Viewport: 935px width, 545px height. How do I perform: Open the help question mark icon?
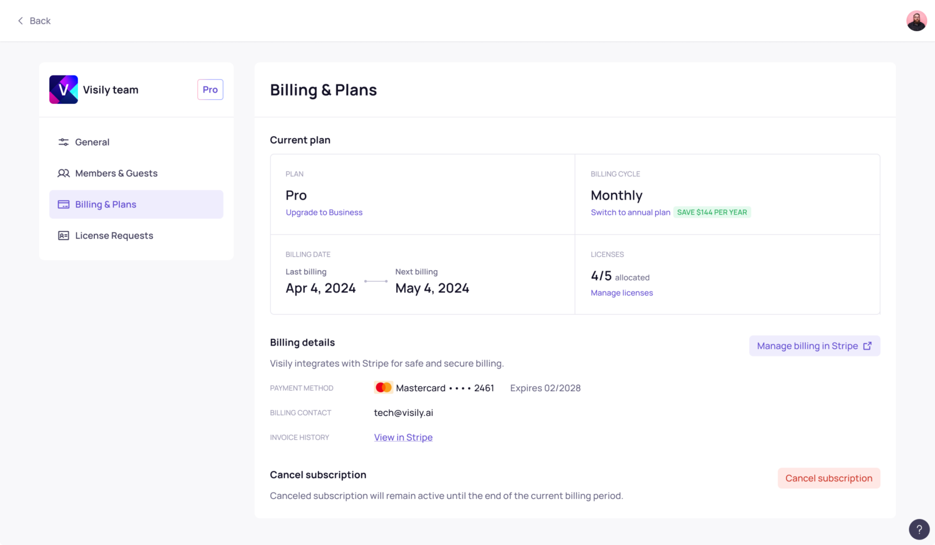918,529
